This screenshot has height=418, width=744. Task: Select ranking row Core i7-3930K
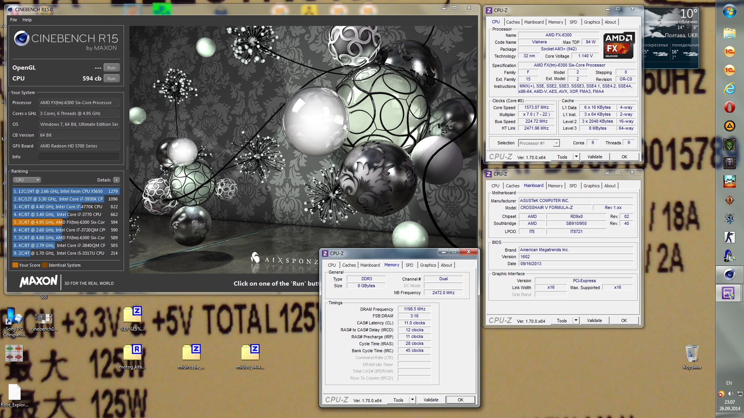[66, 199]
